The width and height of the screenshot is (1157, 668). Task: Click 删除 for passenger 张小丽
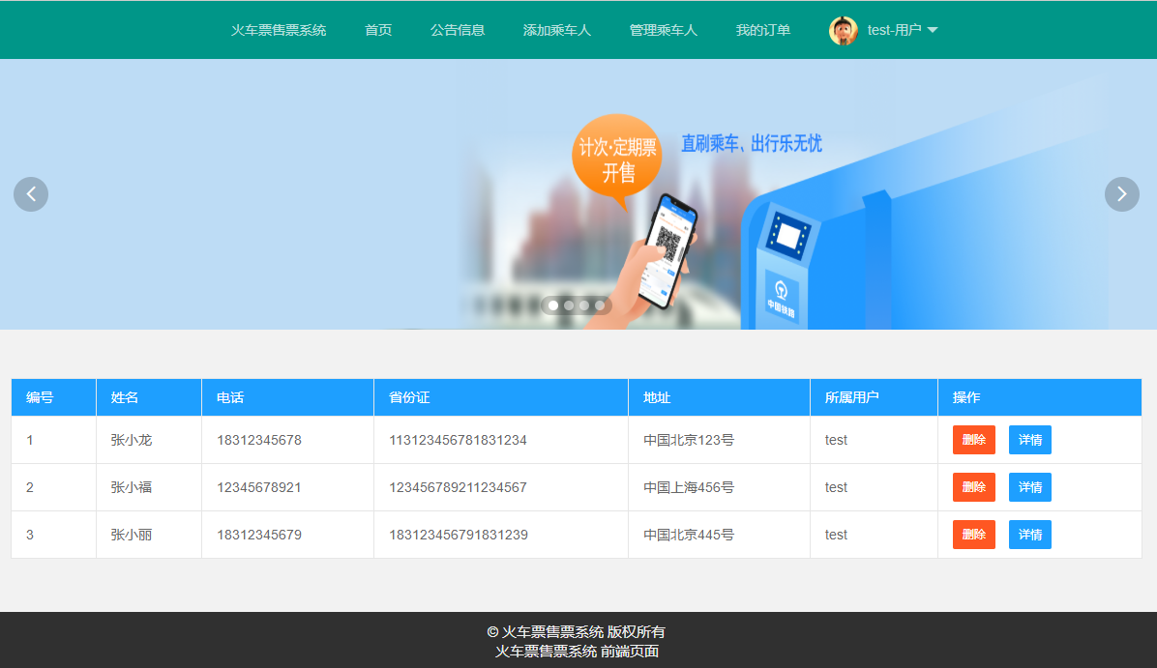point(973,535)
